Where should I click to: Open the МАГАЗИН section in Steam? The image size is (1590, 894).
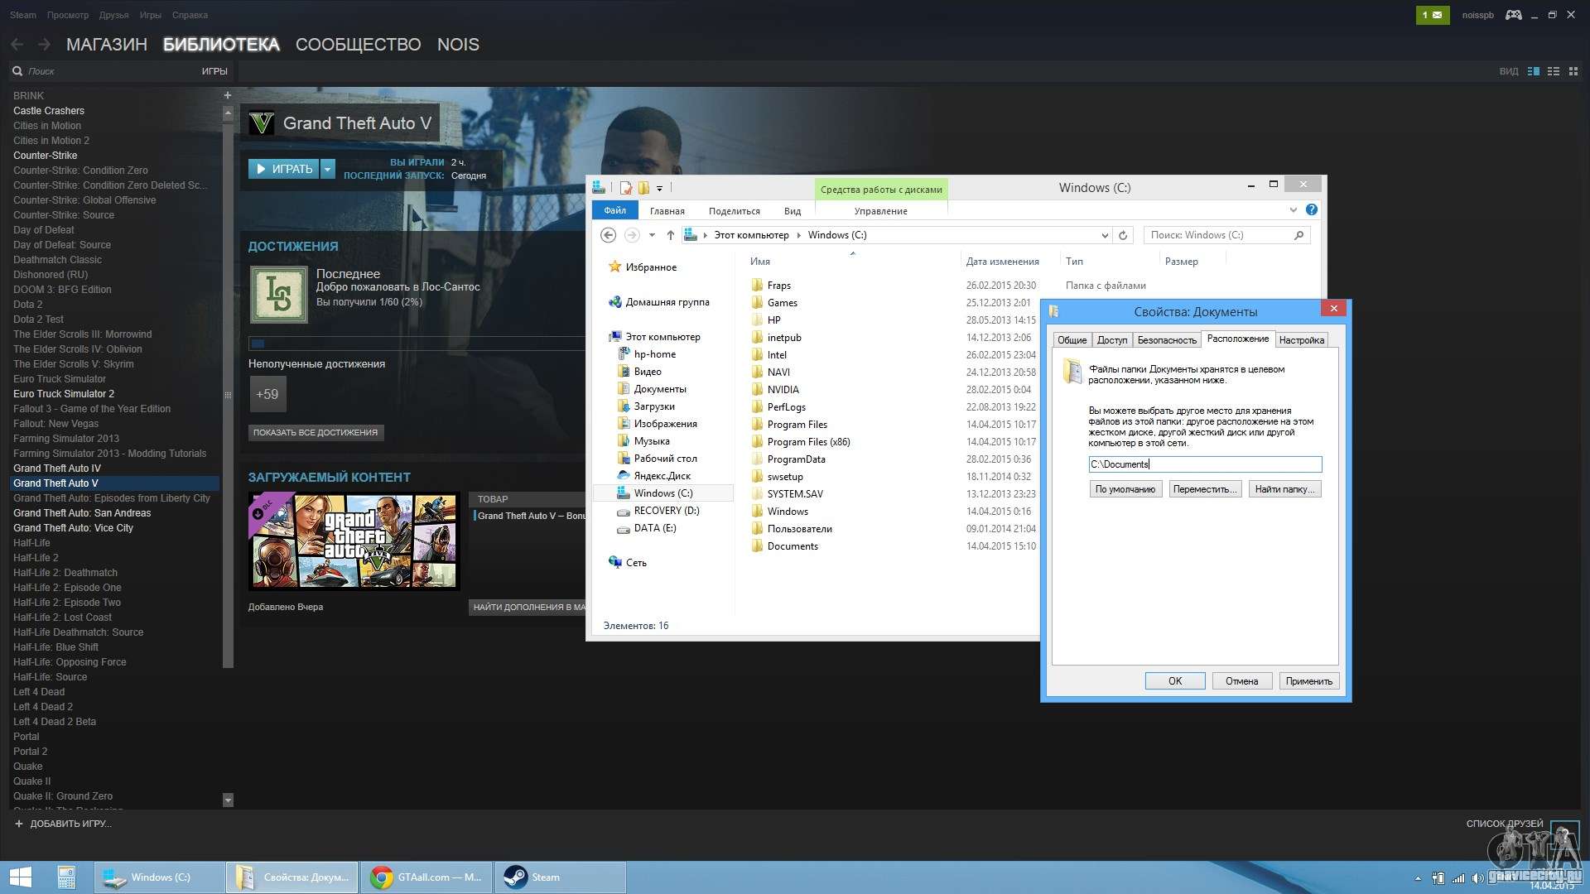107,45
